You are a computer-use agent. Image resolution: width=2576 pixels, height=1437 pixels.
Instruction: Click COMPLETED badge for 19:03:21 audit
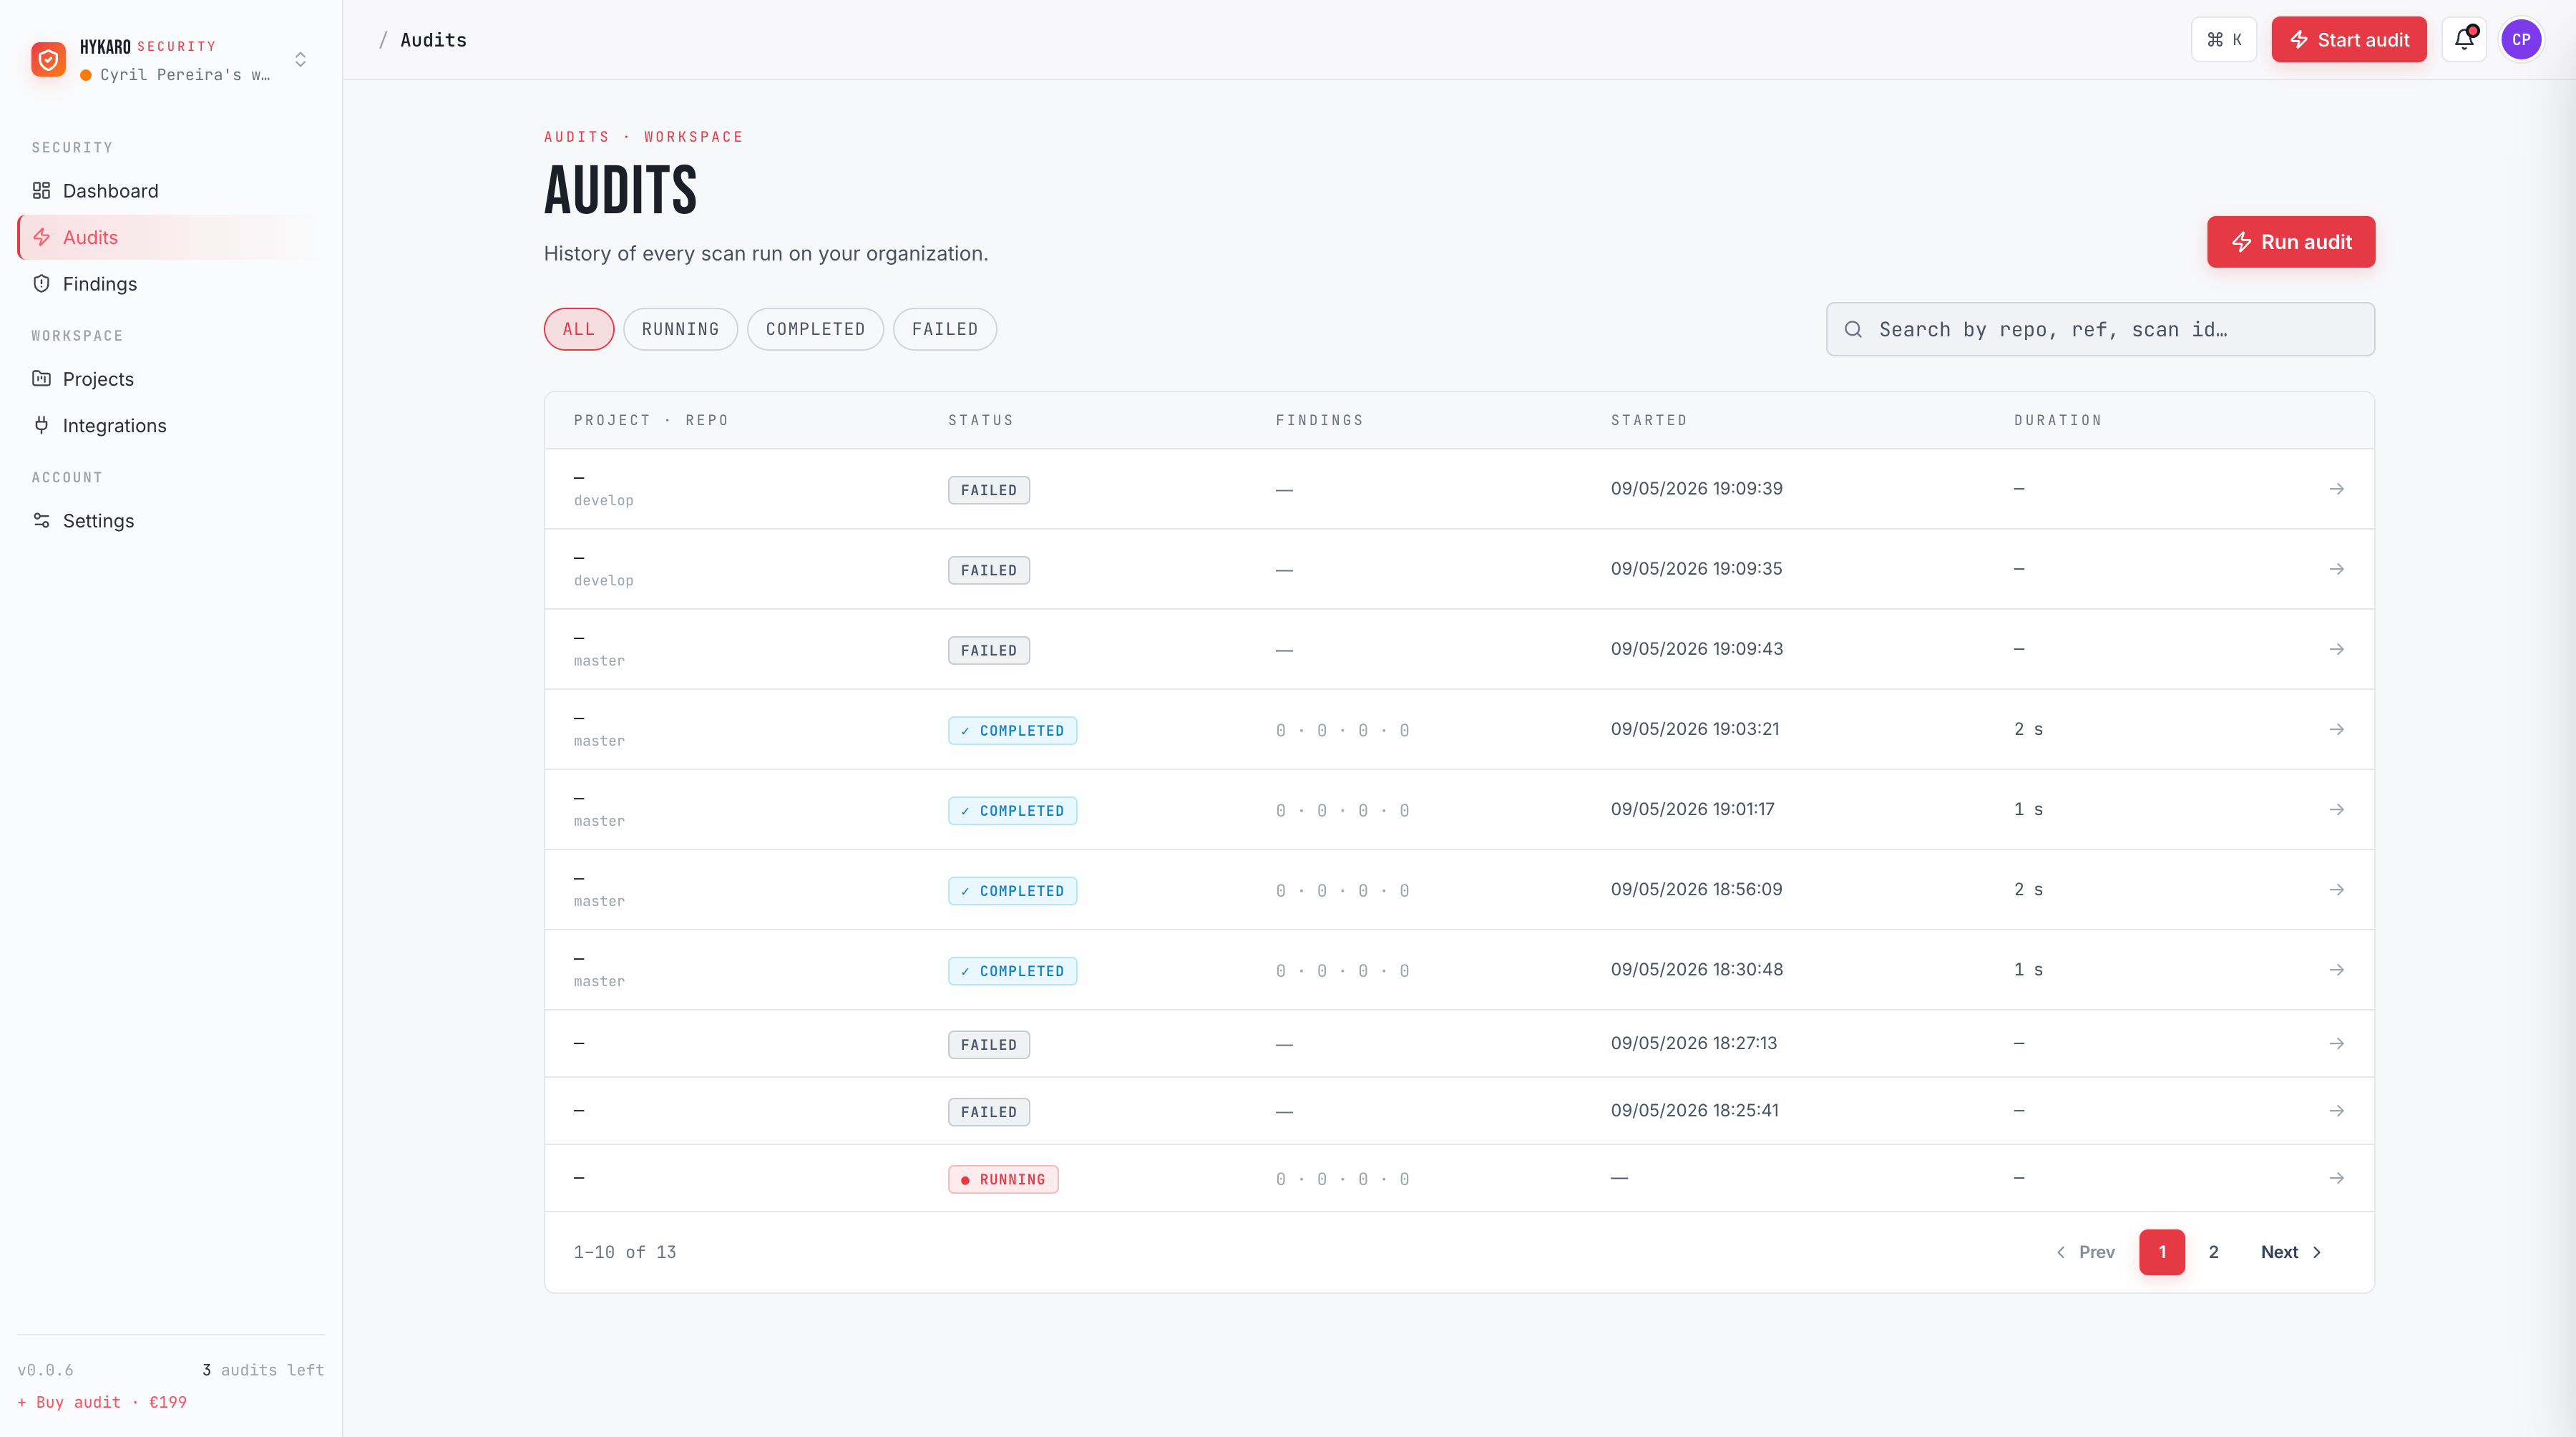[x=1012, y=730]
